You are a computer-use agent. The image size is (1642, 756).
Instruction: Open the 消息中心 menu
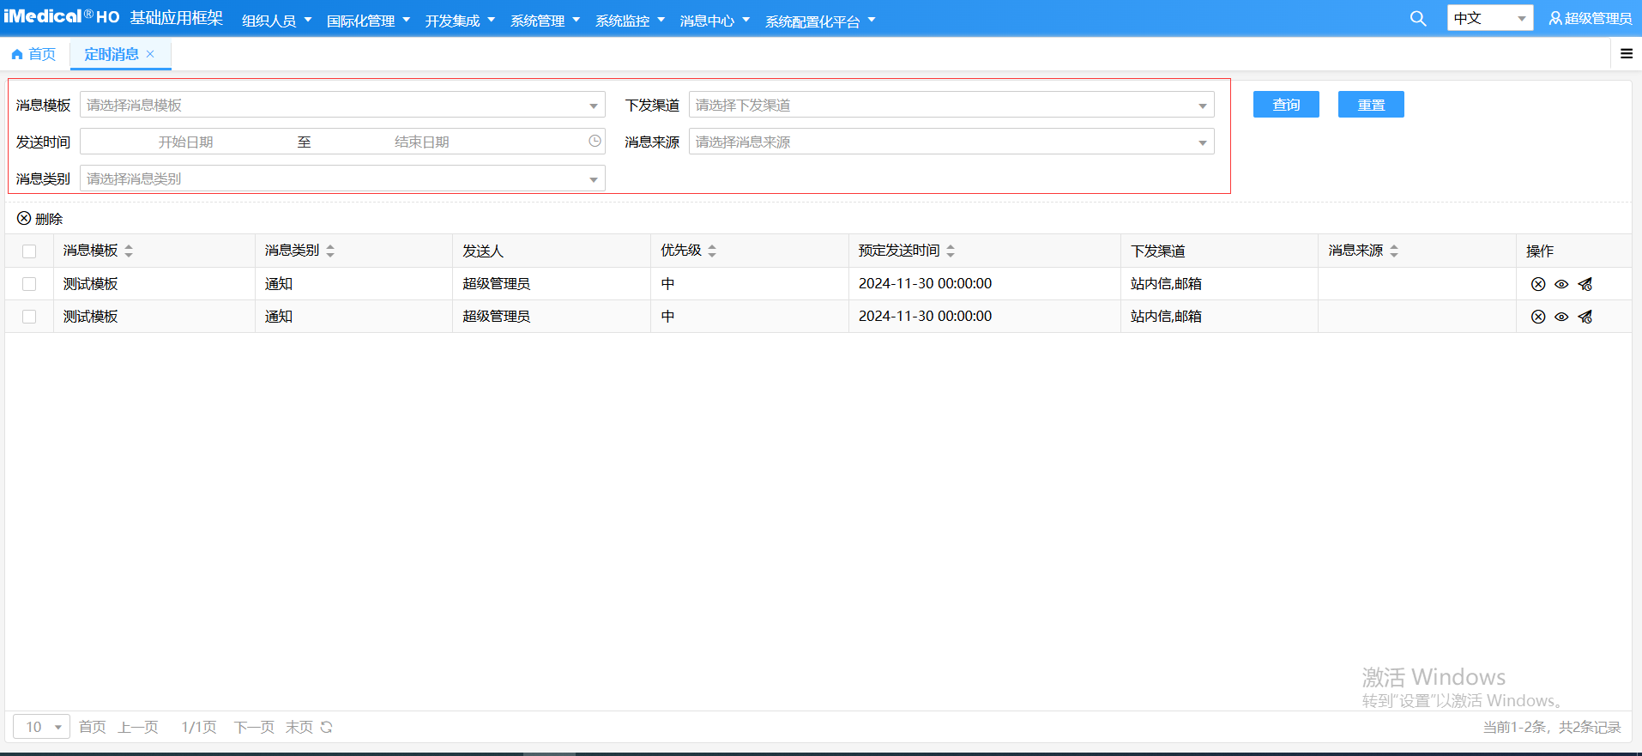714,21
